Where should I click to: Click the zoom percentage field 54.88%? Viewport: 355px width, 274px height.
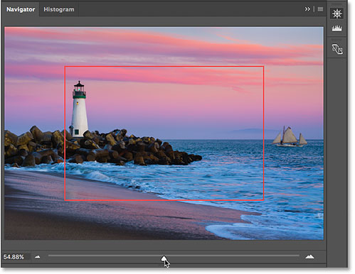click(x=16, y=257)
